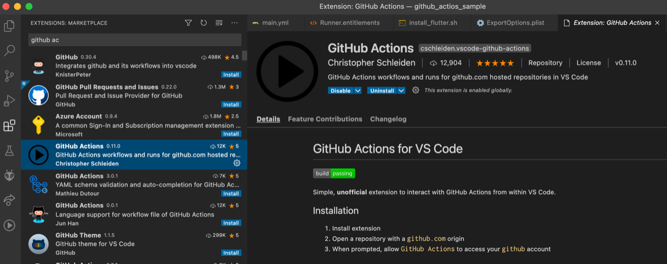Install GitHub Pull Requests and Issues

click(231, 104)
